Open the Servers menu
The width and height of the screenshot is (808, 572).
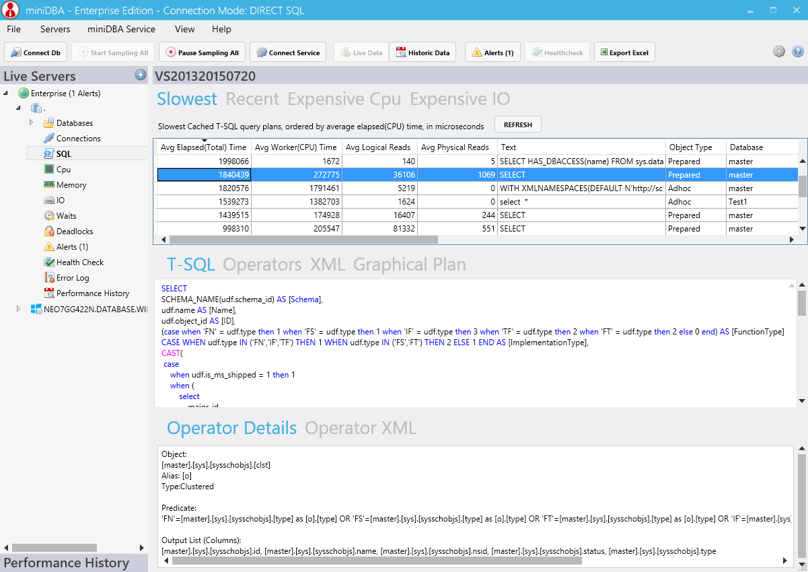tap(55, 29)
